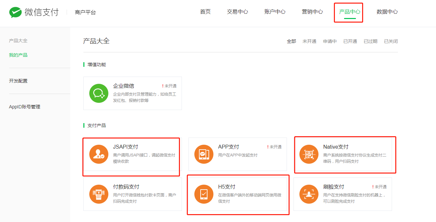Filter products by 申请中
The height and width of the screenshot is (222, 436).
click(330, 41)
